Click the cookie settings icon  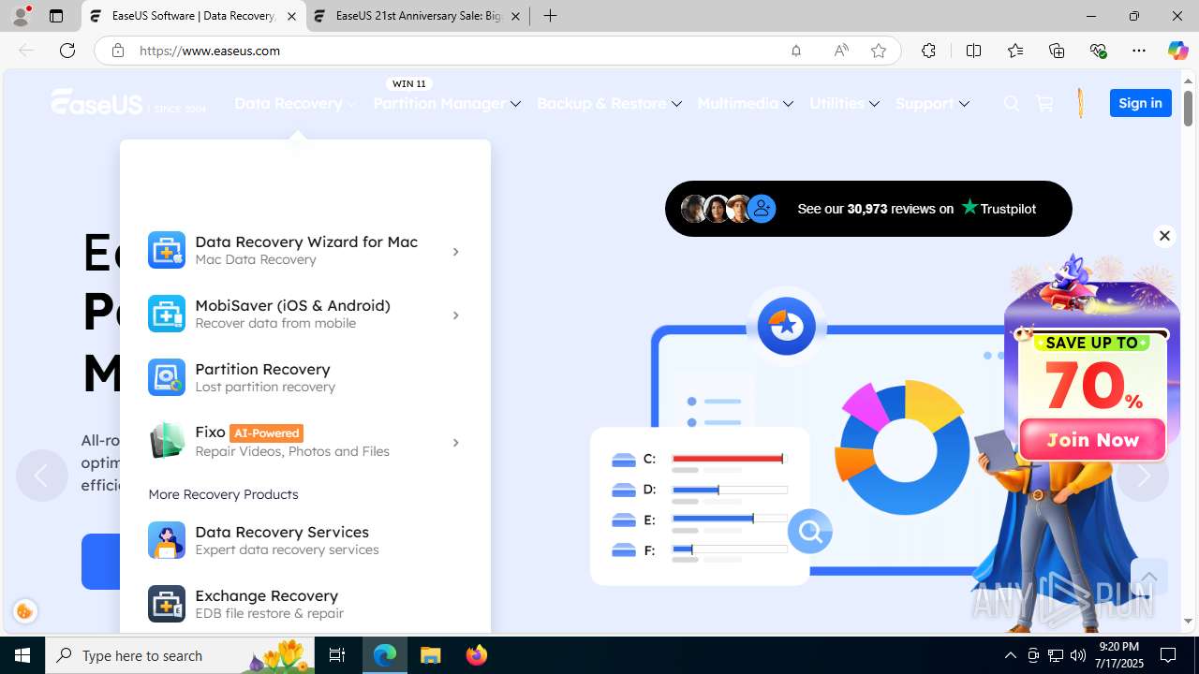(25, 611)
